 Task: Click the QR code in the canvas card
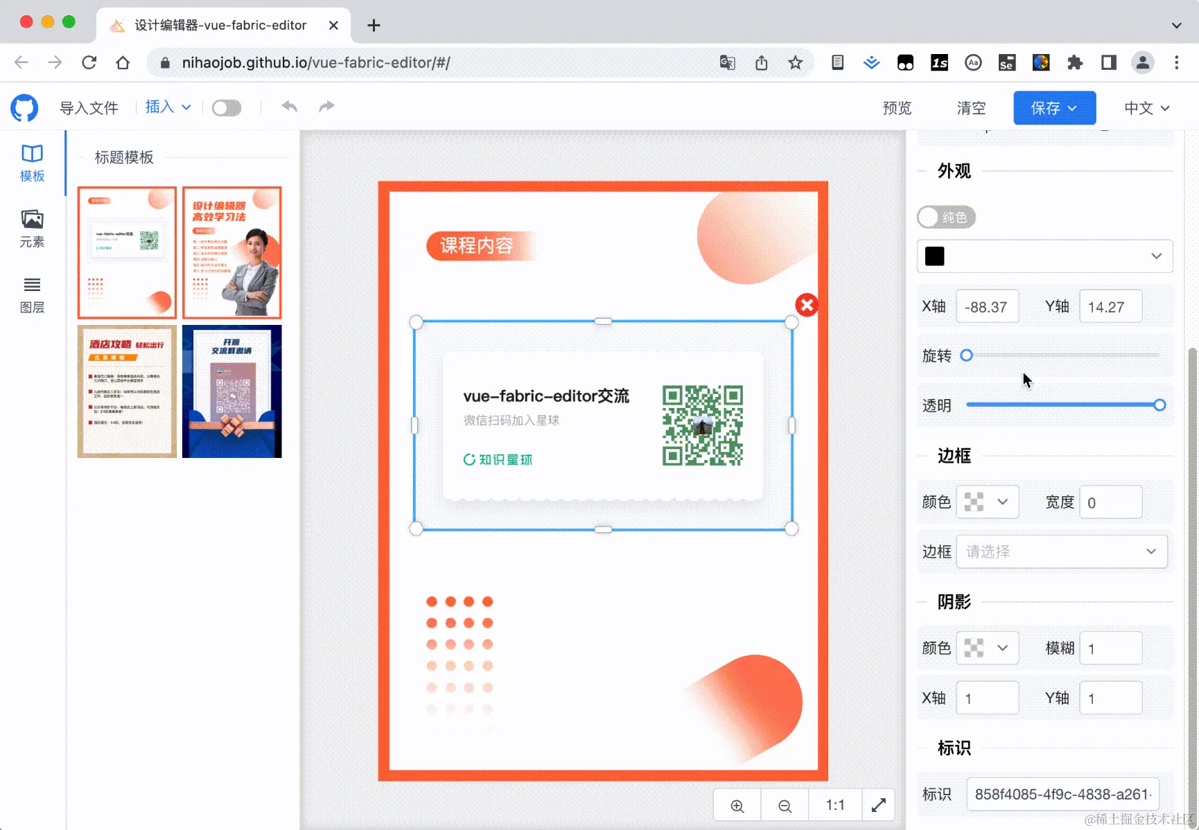point(702,425)
